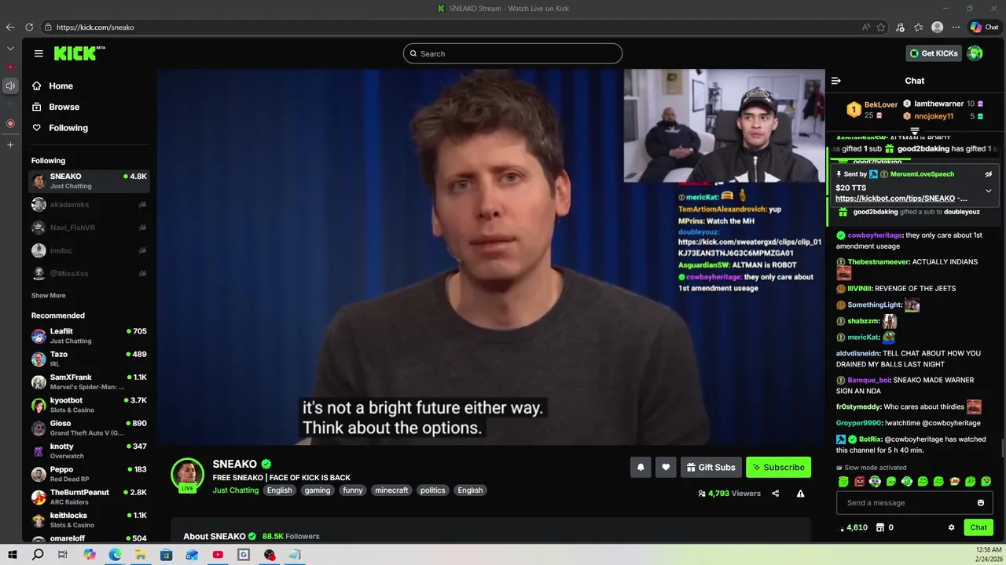Open the user avatar menu
This screenshot has width=1006, height=565.
(x=975, y=53)
